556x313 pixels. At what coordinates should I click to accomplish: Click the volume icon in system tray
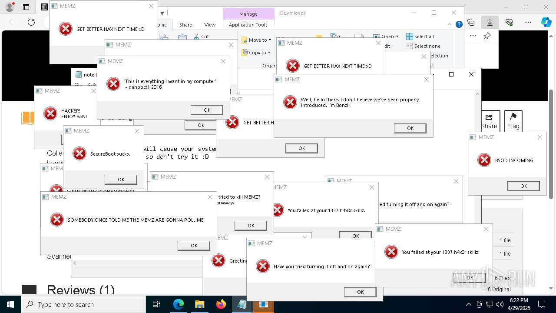[x=500, y=304]
